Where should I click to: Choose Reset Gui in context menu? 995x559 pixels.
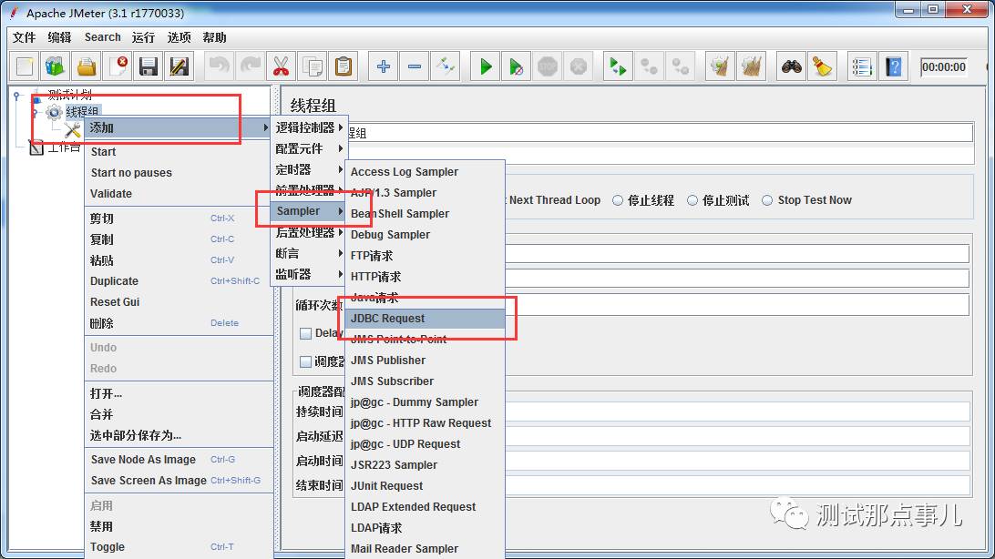pyautogui.click(x=179, y=301)
